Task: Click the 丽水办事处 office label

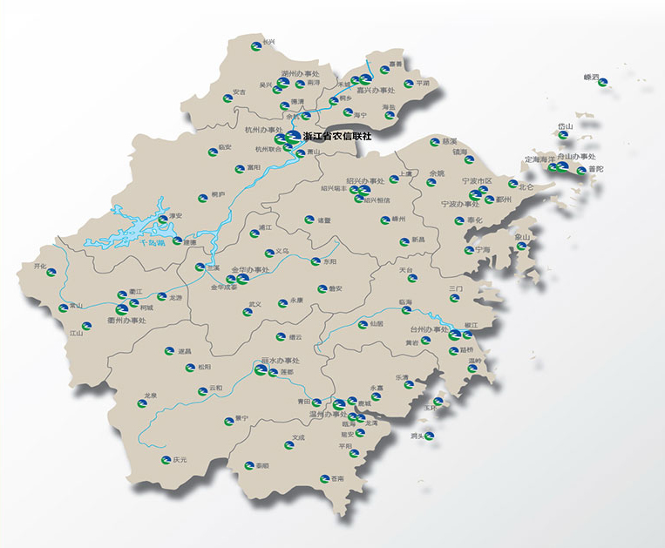Action: pyautogui.click(x=281, y=361)
